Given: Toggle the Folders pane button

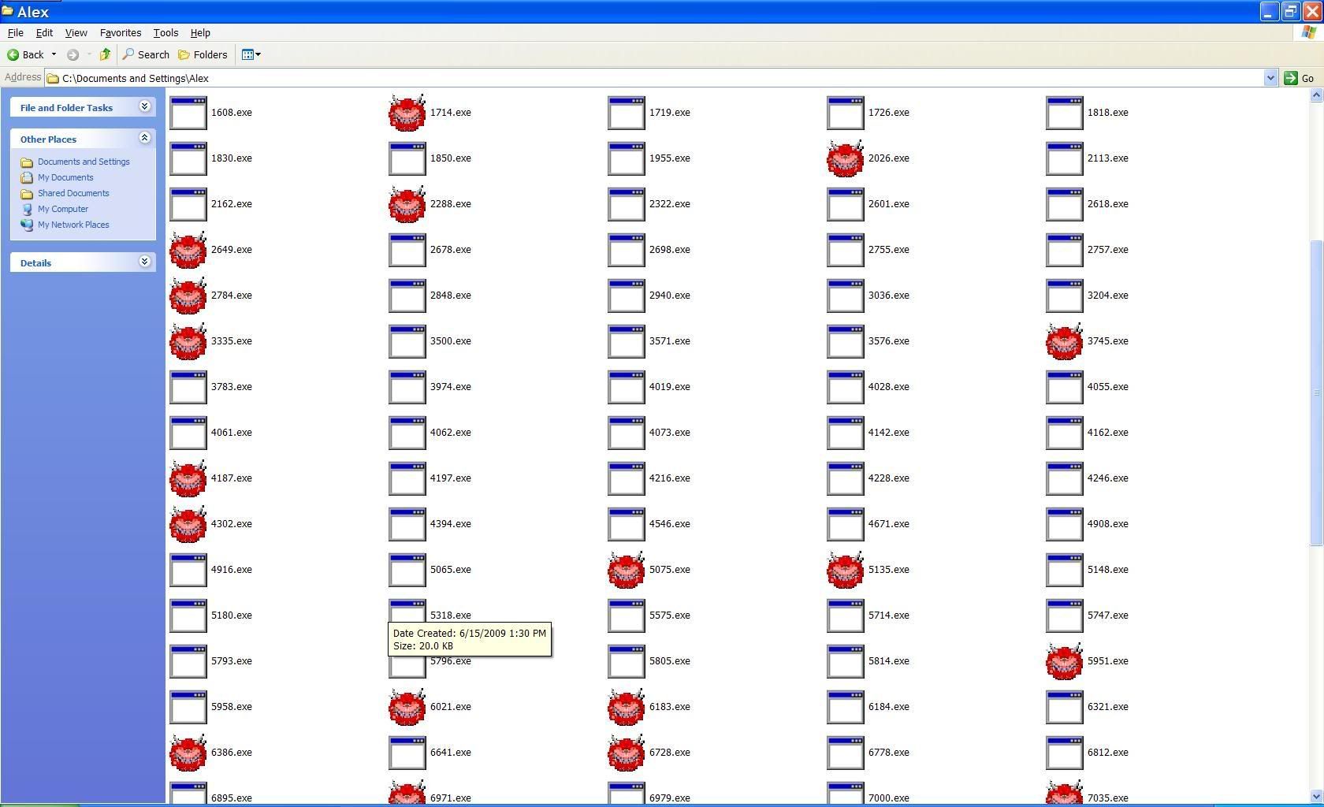Looking at the screenshot, I should pyautogui.click(x=203, y=54).
